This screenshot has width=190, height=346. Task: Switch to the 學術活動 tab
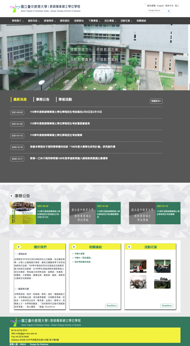(65, 99)
